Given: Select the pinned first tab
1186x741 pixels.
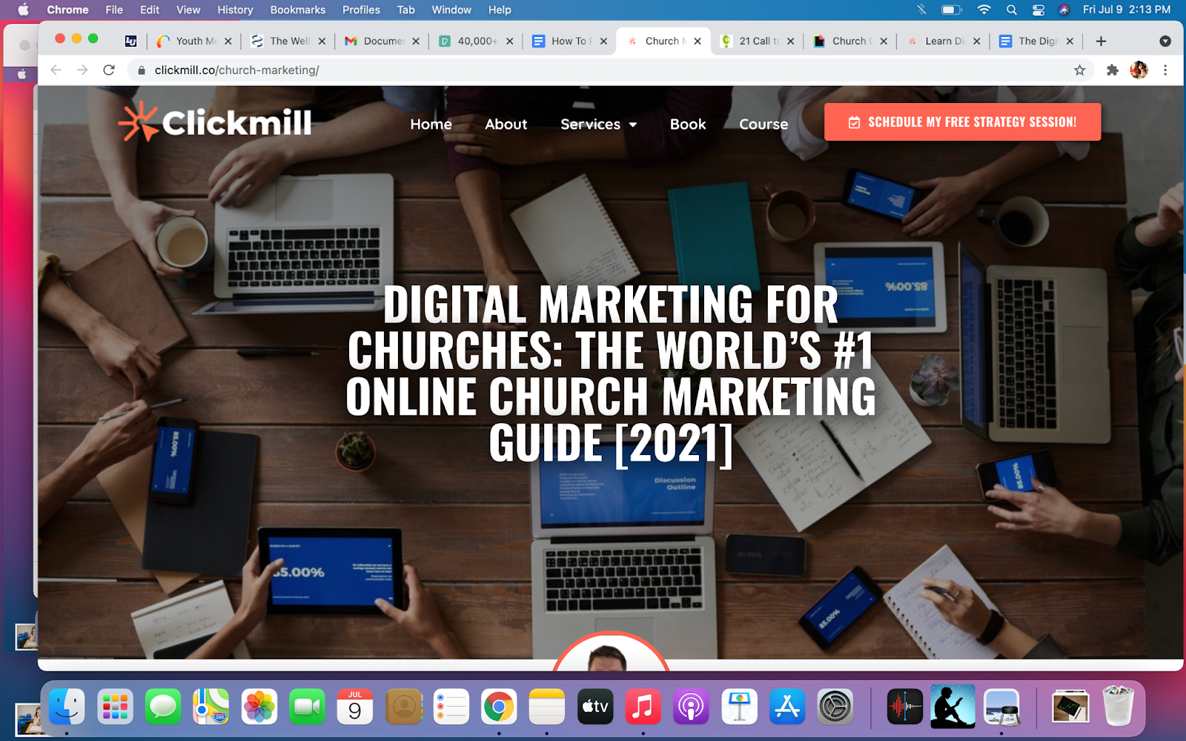Looking at the screenshot, I should pos(131,41).
